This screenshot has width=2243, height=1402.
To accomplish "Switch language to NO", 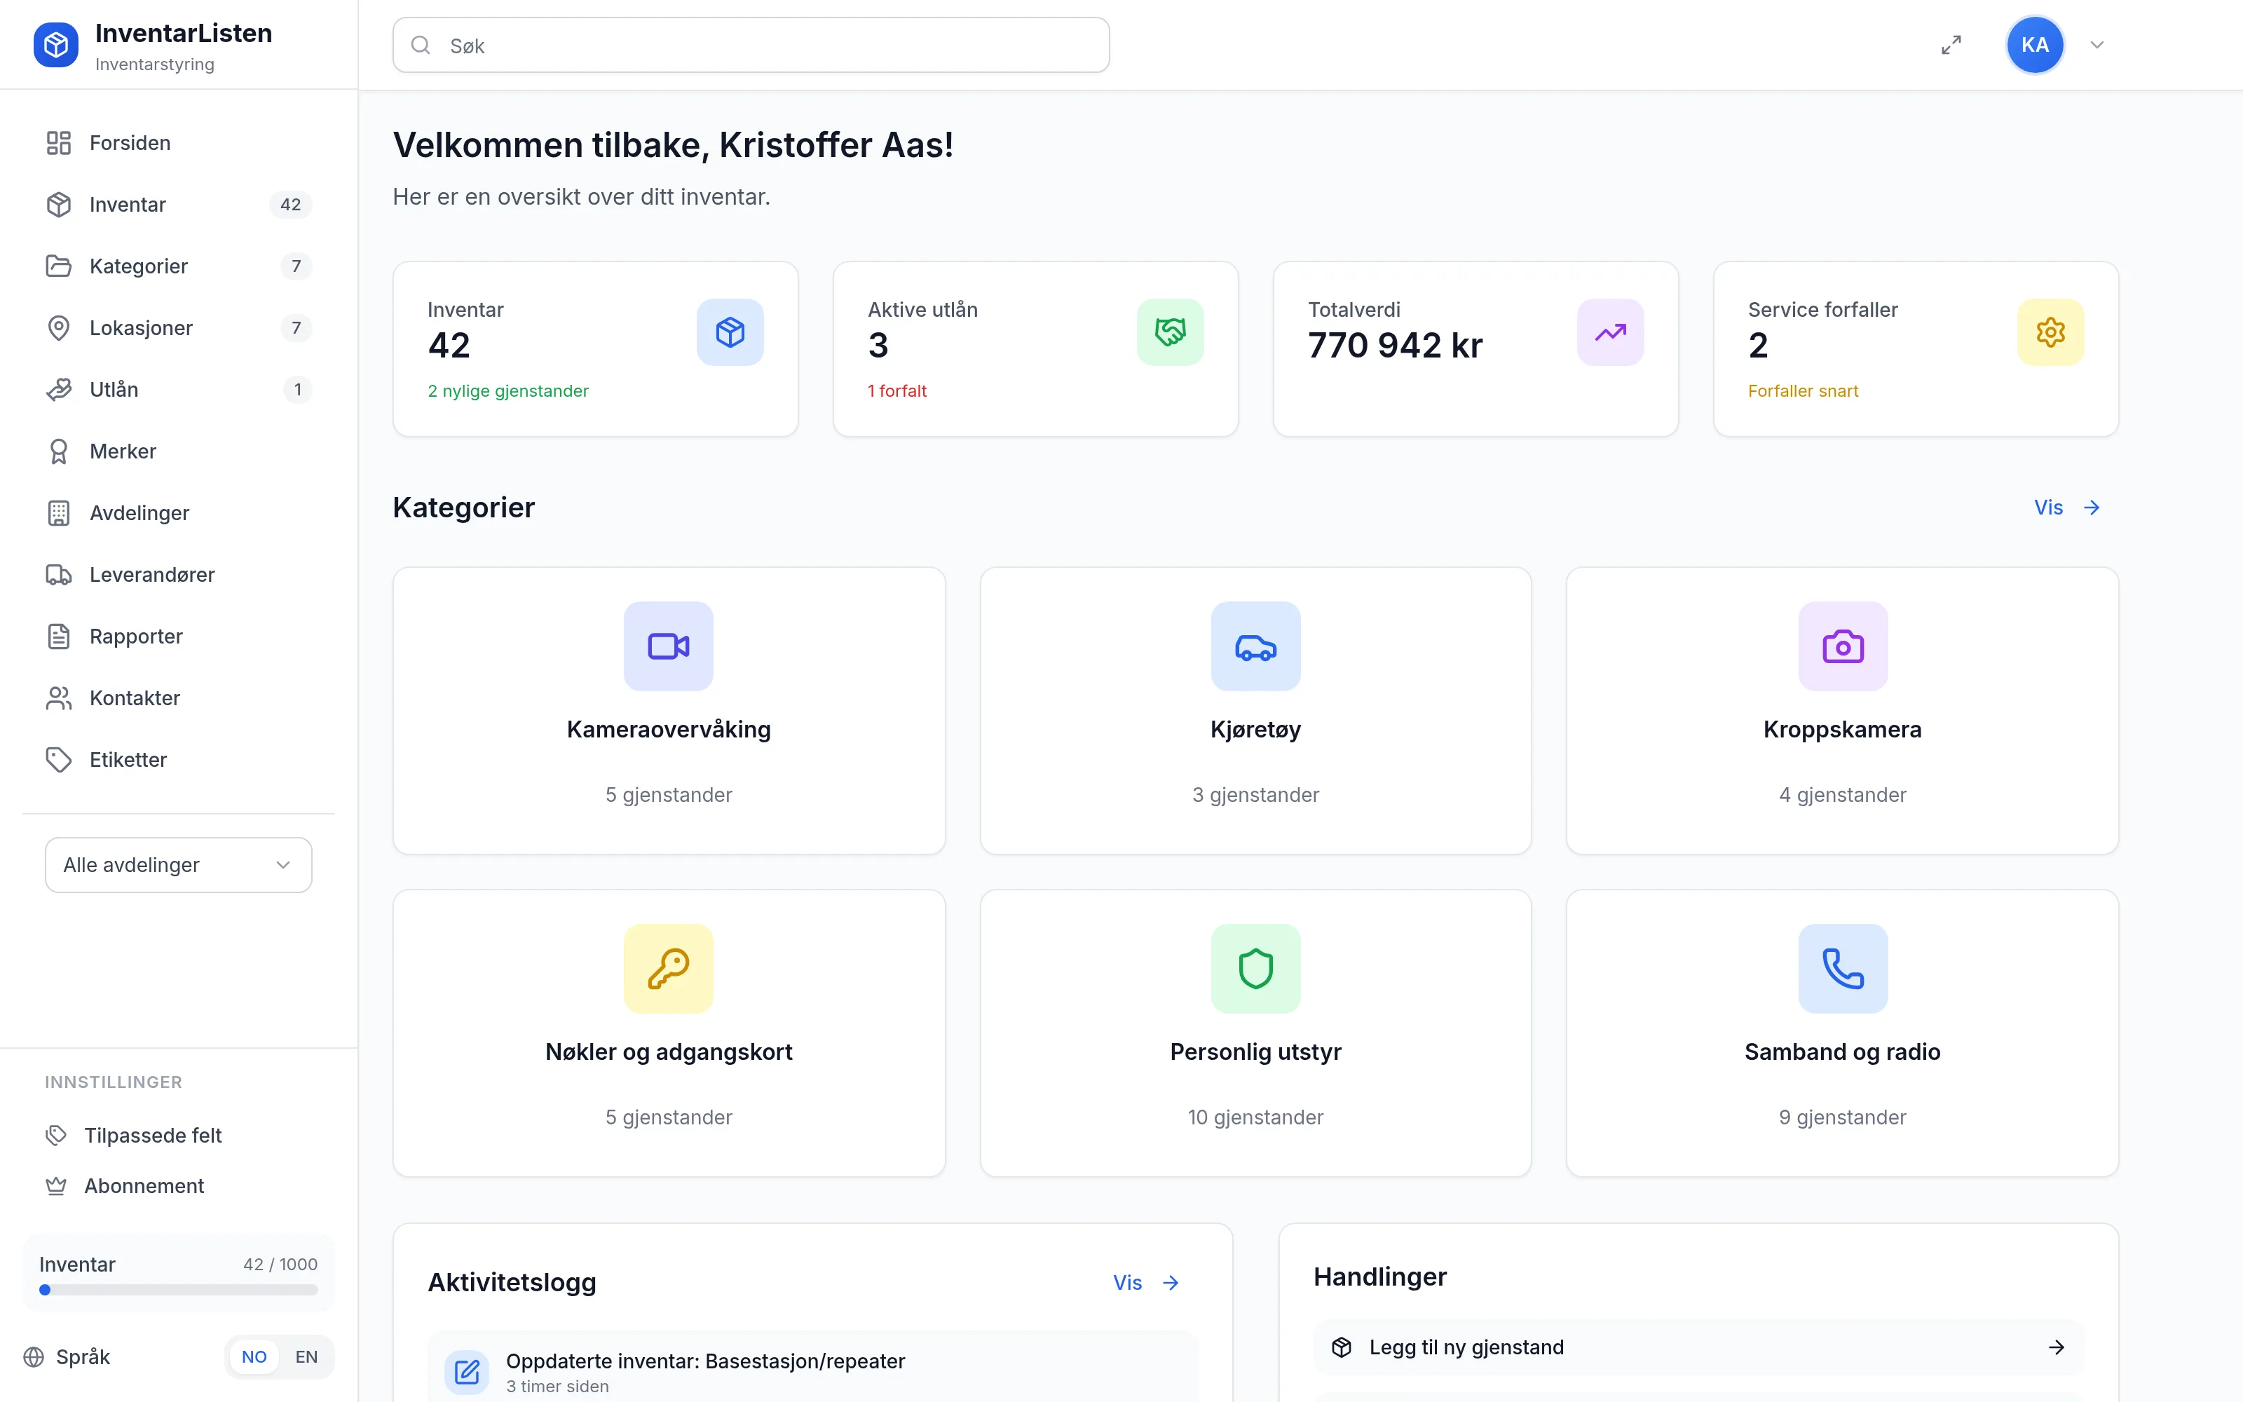I will 254,1356.
